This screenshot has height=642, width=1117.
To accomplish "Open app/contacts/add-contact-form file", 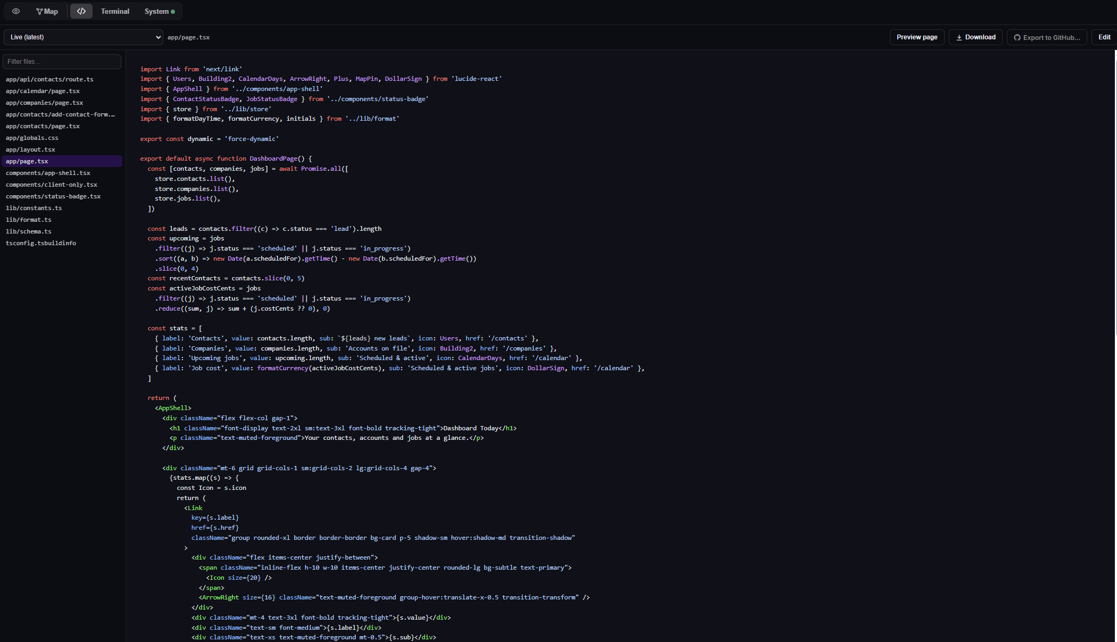I will coord(62,114).
